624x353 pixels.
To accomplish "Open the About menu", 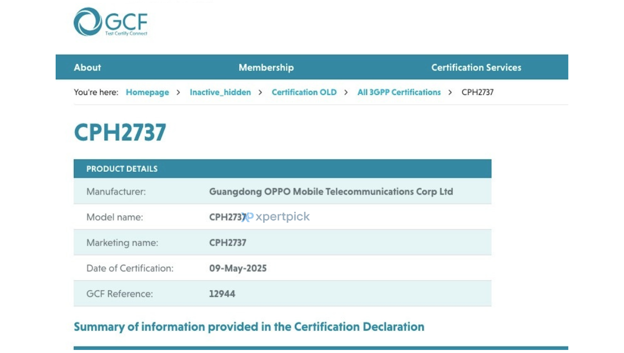I will pos(87,67).
